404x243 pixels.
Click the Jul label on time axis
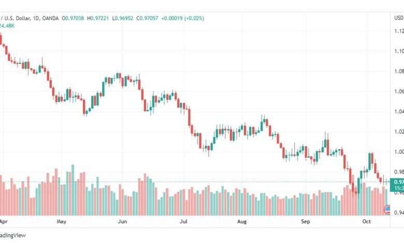(x=183, y=221)
